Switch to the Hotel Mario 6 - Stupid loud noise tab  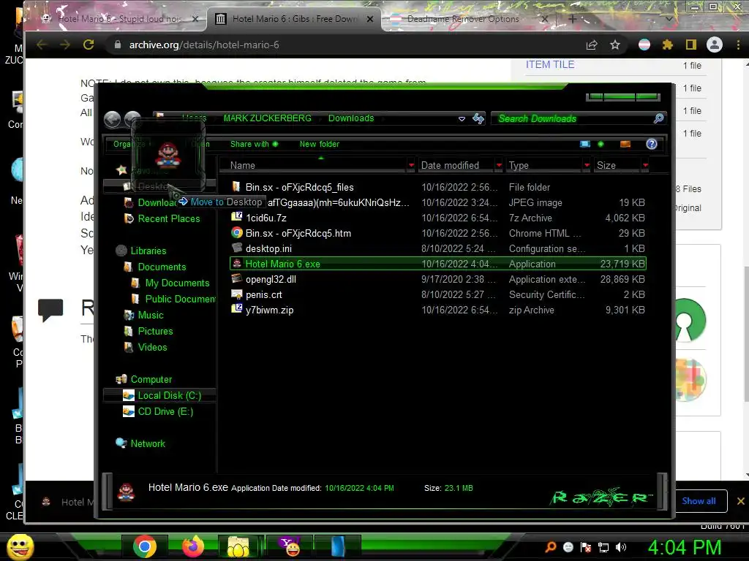(119, 19)
